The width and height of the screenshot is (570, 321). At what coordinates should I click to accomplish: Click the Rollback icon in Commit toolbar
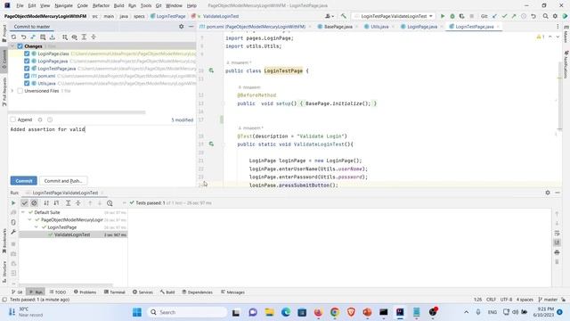coord(23,37)
